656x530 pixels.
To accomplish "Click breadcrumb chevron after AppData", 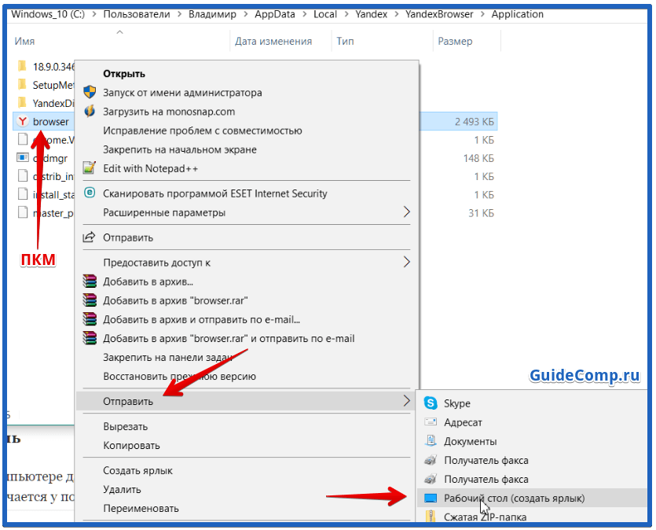I will point(304,14).
